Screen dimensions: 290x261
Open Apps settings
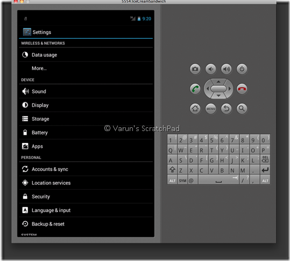click(x=86, y=146)
